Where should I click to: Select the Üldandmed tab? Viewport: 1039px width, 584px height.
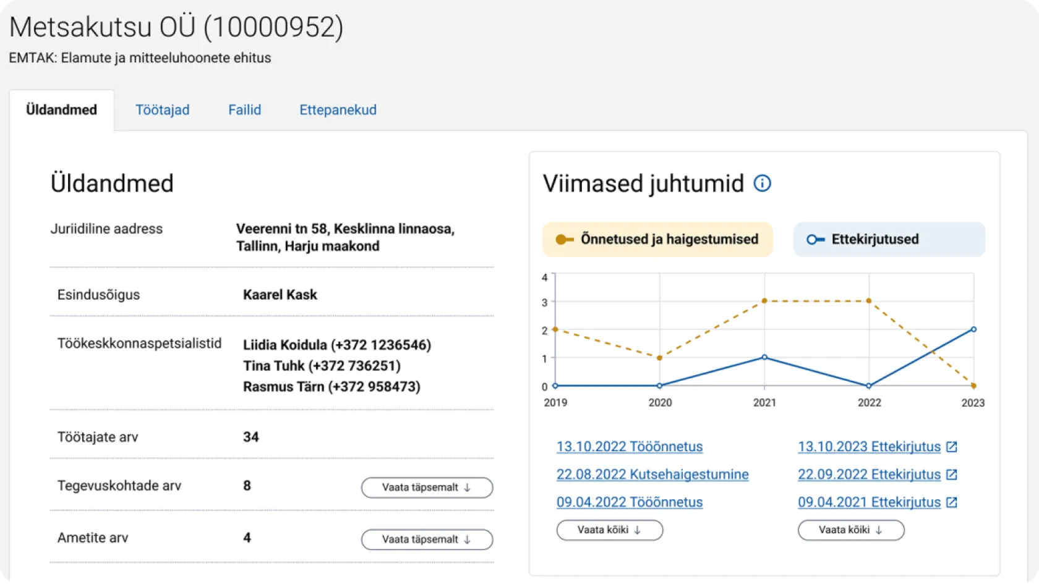[61, 110]
